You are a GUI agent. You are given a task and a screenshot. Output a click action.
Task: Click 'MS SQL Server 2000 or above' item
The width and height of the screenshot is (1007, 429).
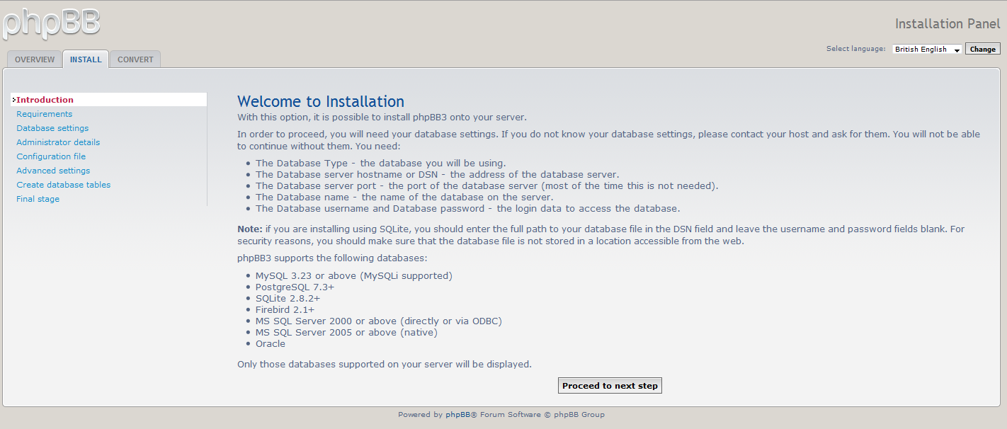[378, 321]
